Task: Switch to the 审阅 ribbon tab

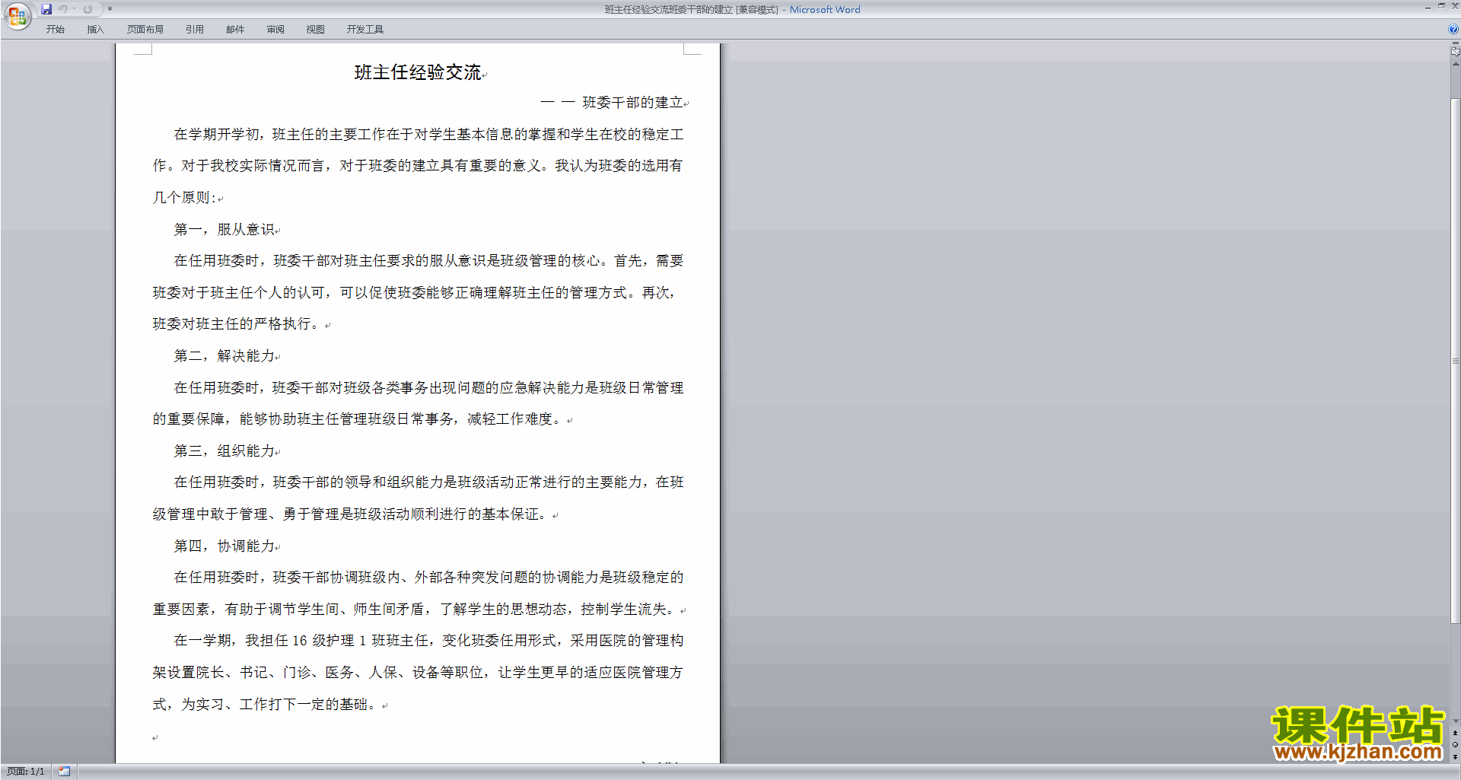Action: pos(275,30)
